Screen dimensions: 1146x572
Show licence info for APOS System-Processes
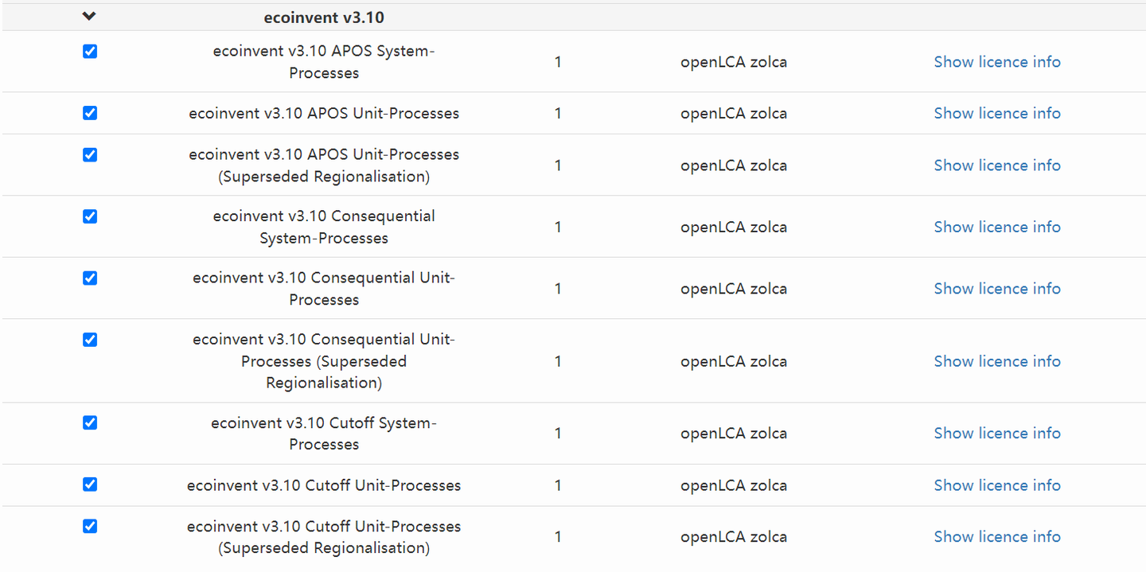(996, 62)
